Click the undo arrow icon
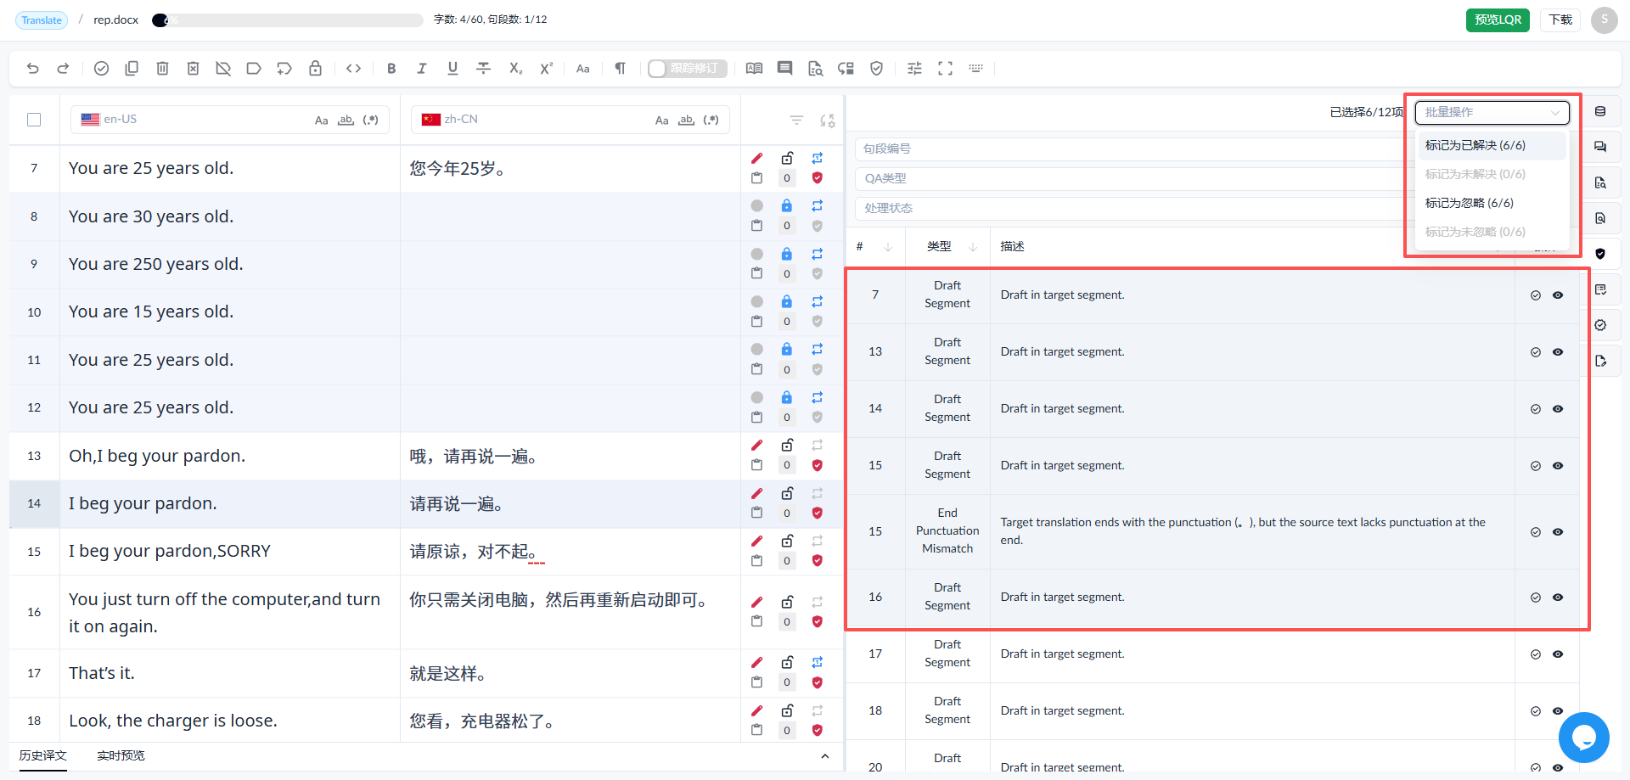 pyautogui.click(x=33, y=69)
